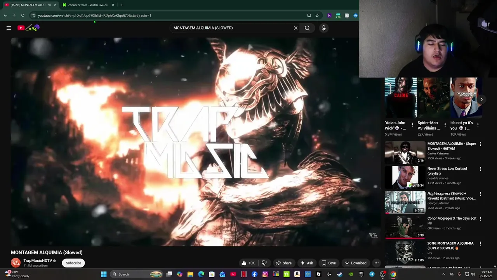Image resolution: width=497 pixels, height=280 pixels.
Task: Open a new browser tab
Action: coord(122,5)
